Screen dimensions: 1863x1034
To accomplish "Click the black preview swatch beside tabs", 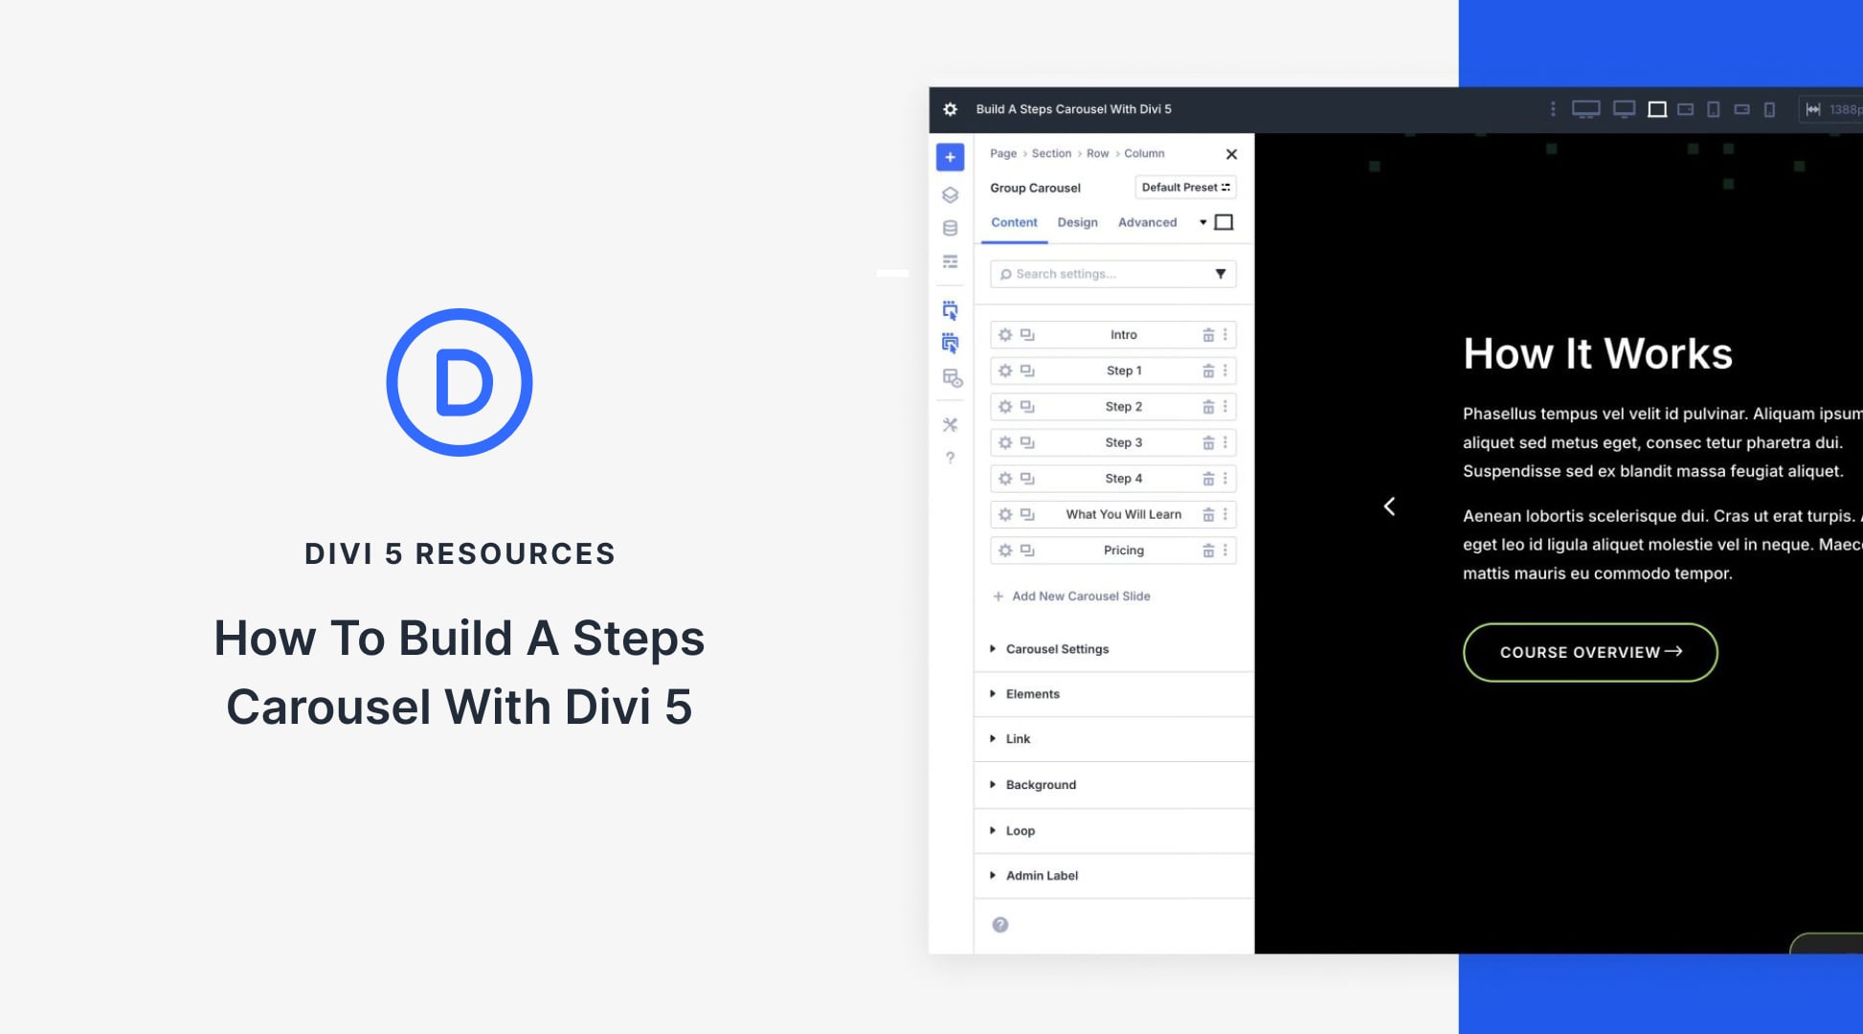I will click(x=1223, y=221).
